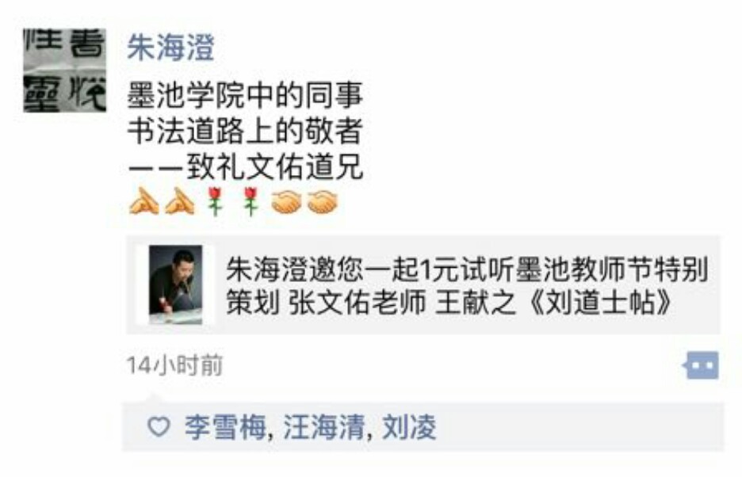Image resolution: width=742 pixels, height=477 pixels.
Task: Click the 《刘道士帖》 title line in card
Action: 449,303
